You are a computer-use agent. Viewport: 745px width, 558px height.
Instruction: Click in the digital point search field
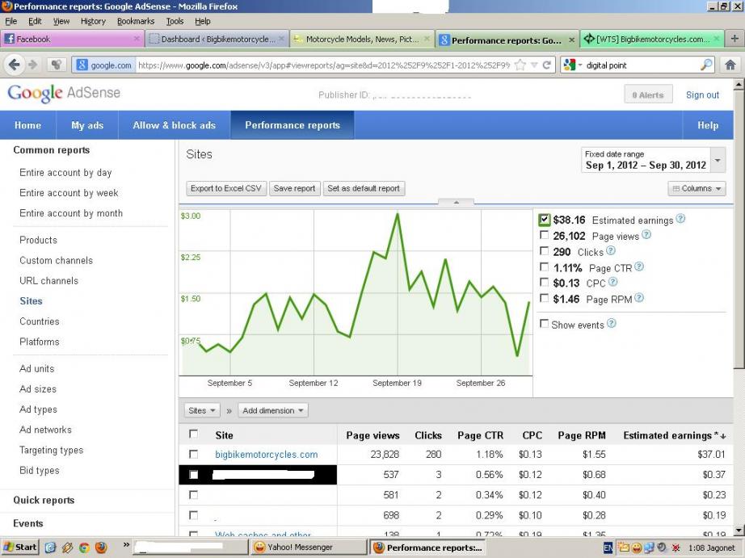click(x=642, y=65)
